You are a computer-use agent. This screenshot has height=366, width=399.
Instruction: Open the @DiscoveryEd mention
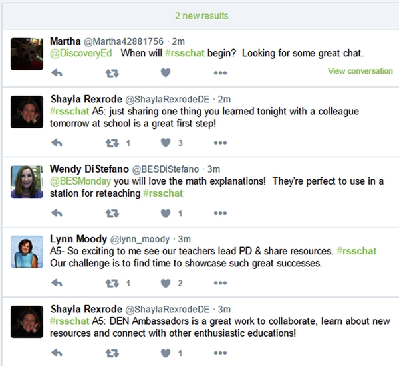(81, 53)
